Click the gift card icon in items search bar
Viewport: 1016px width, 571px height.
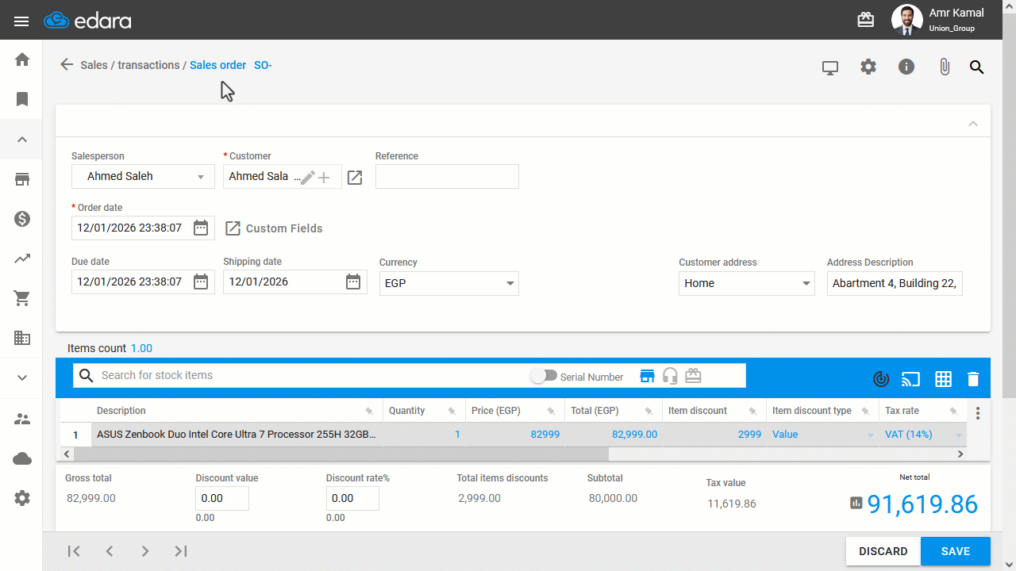pos(693,376)
